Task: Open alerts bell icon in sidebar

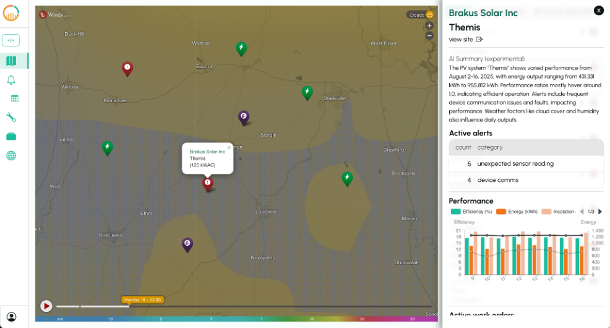Action: pyautogui.click(x=11, y=80)
